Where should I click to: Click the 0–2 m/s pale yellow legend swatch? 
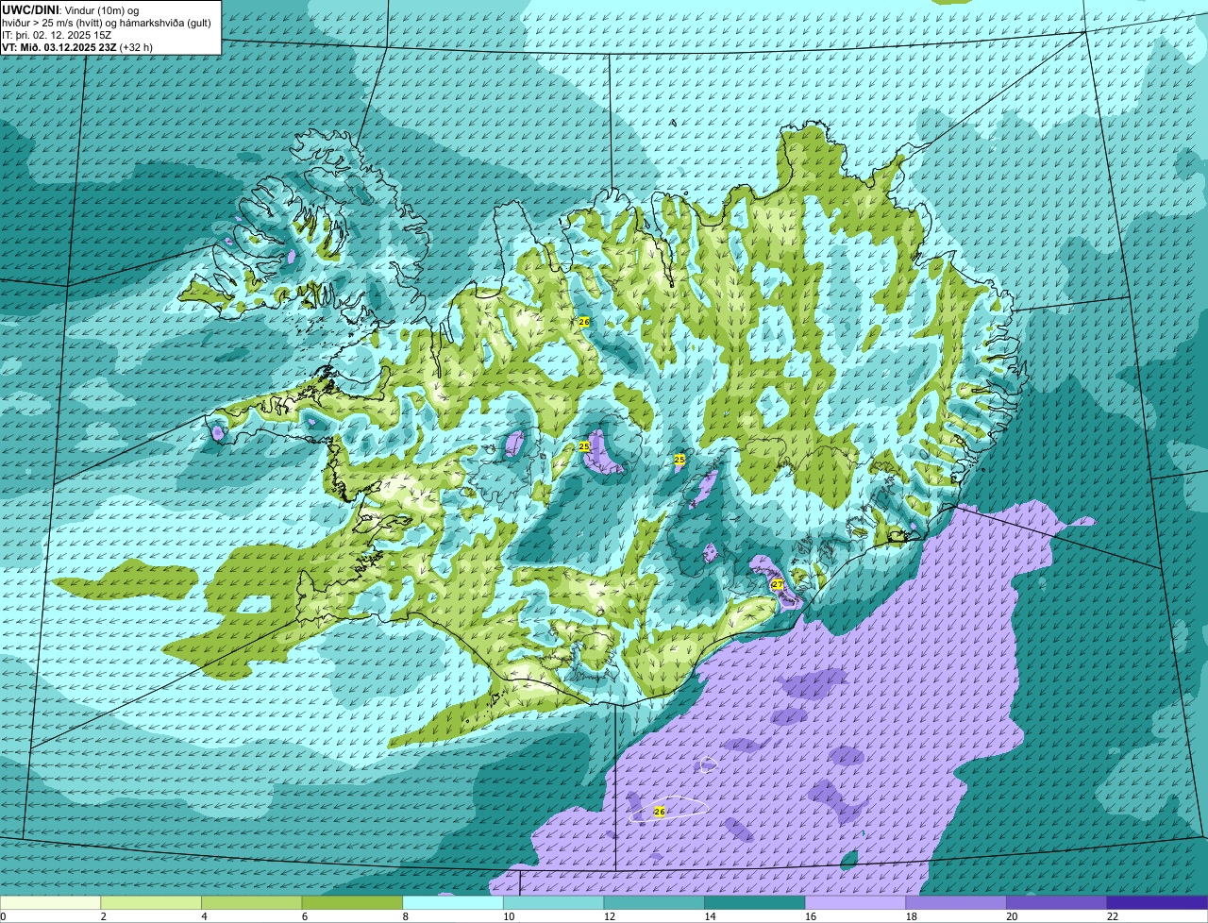pyautogui.click(x=50, y=903)
